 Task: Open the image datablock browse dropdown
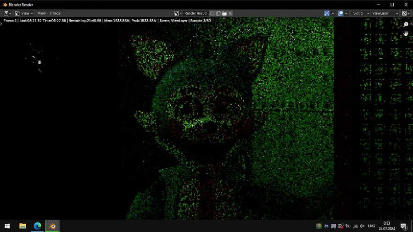178,13
